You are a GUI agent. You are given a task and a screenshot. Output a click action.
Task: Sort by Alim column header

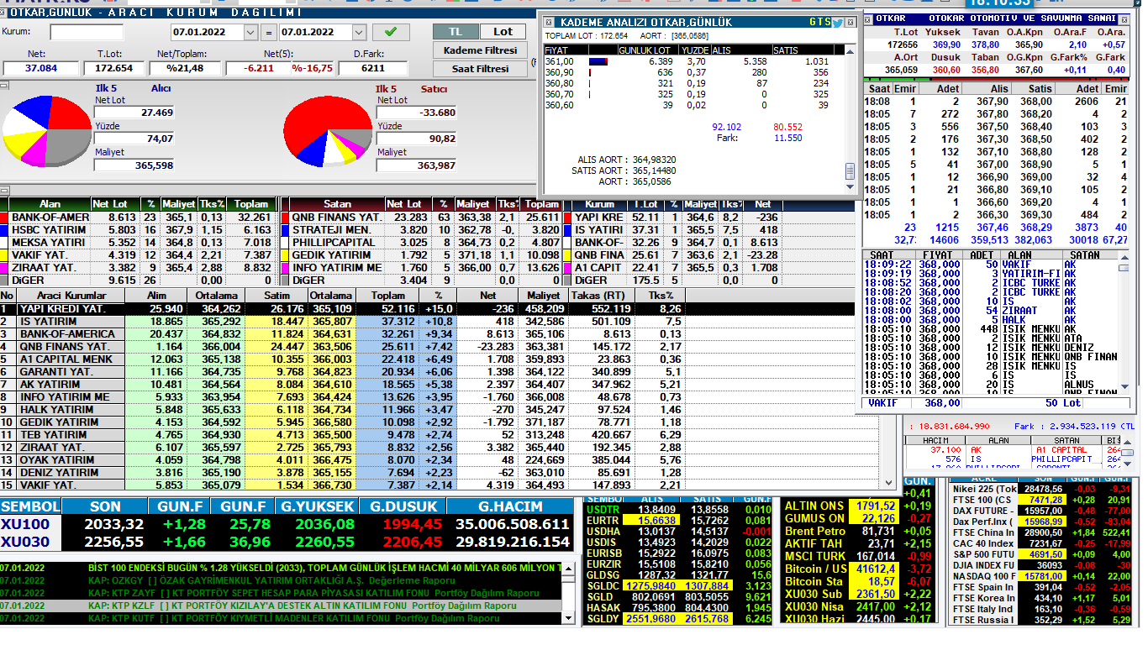[x=155, y=296]
